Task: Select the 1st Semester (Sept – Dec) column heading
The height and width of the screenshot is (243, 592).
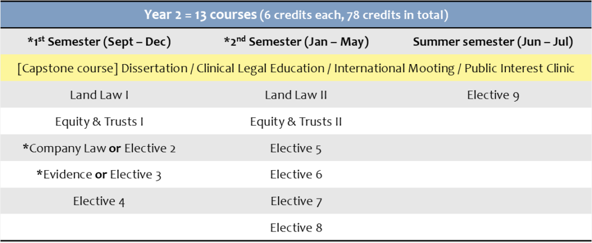Action: coord(99,42)
